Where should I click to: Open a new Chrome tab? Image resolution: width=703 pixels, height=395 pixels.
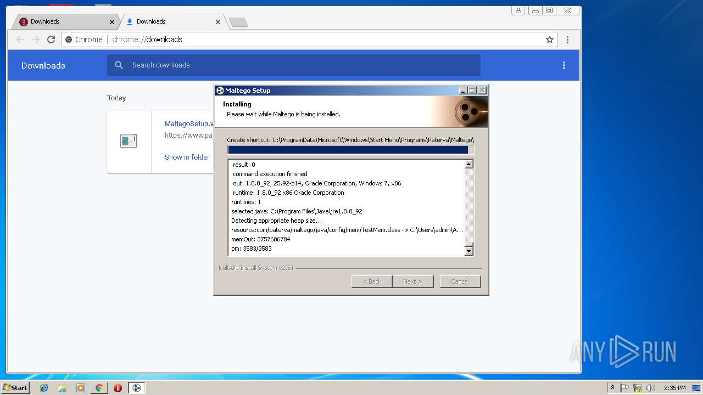coord(238,22)
